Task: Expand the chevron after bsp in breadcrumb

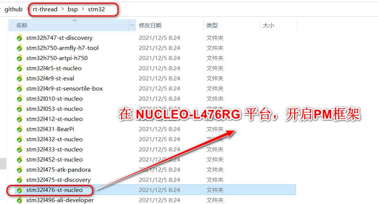Action: tap(83, 9)
